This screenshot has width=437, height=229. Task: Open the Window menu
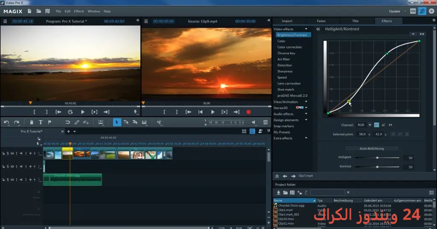pyautogui.click(x=93, y=11)
